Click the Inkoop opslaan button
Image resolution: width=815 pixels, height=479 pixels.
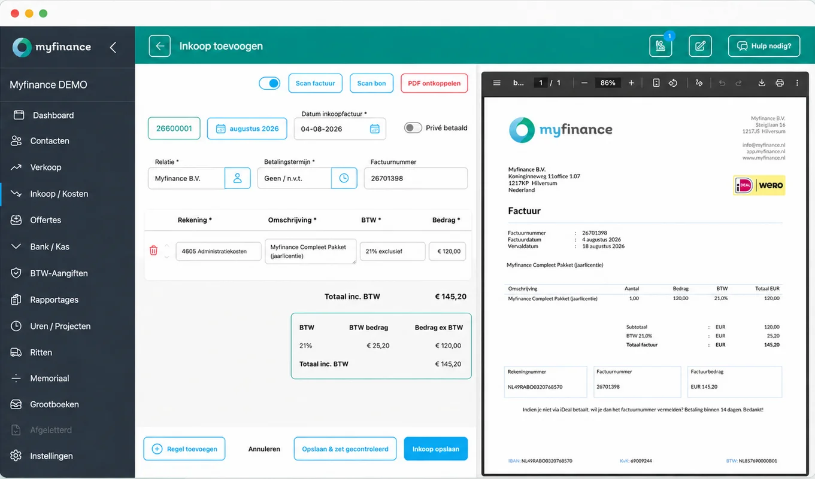pos(436,449)
